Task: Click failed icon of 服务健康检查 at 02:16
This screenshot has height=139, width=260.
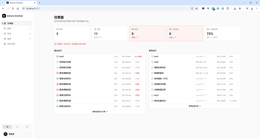Action: point(58,73)
